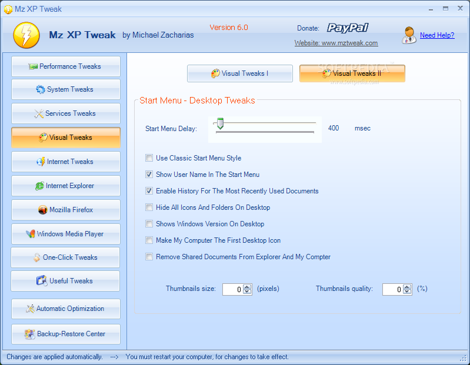
Task: Select the Visual Tweaks II tab
Action: (x=352, y=73)
